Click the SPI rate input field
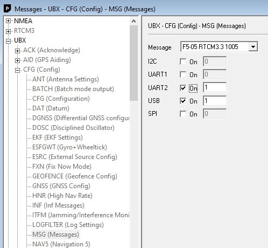Viewport: 268px width, 248px height. [x=215, y=114]
